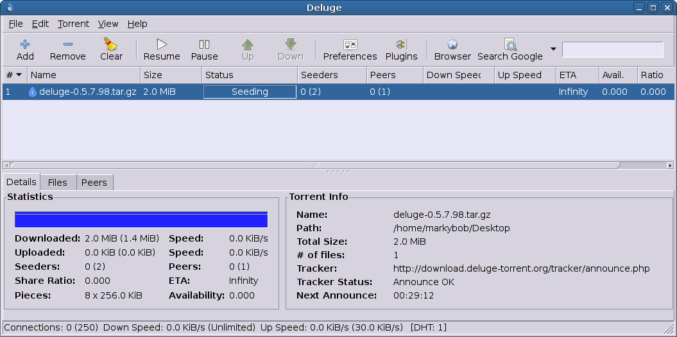Click the Up arrow queue icon
The height and width of the screenshot is (337, 677).
coord(248,44)
